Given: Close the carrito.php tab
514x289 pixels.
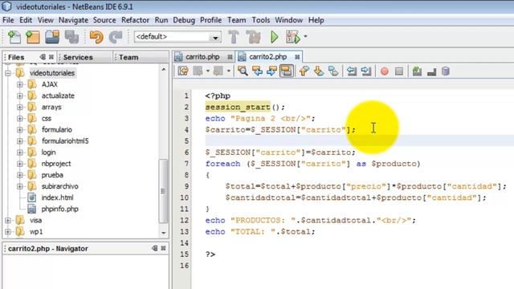Looking at the screenshot, I should click(230, 57).
